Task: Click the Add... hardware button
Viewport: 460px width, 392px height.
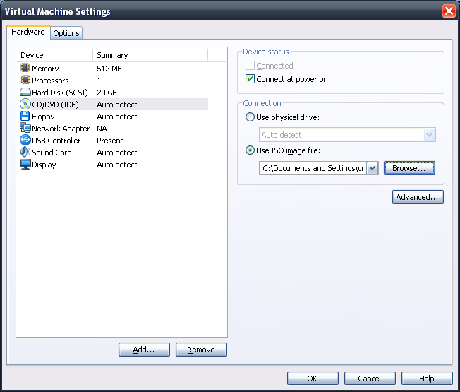Action: 144,350
